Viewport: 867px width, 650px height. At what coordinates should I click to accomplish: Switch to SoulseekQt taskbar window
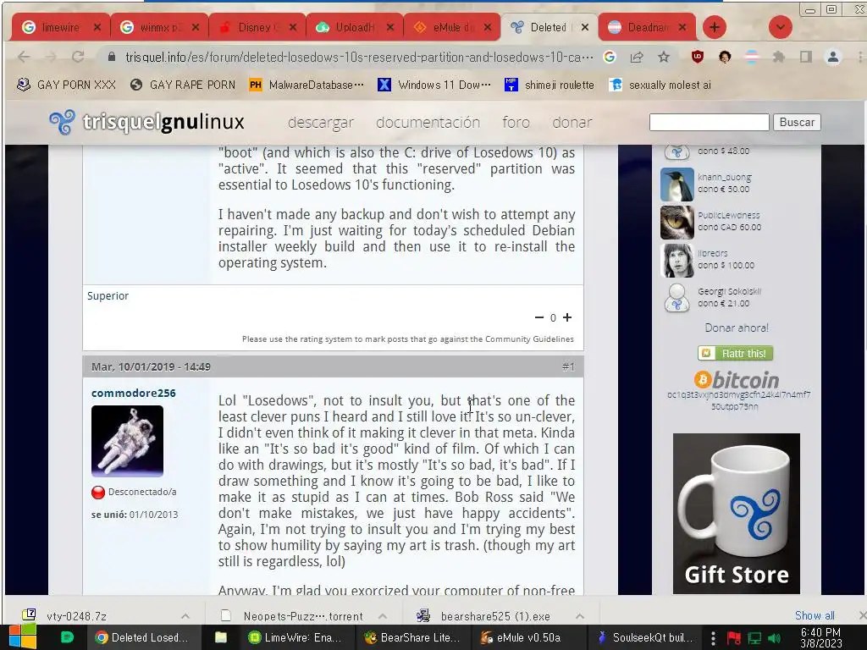(644, 637)
